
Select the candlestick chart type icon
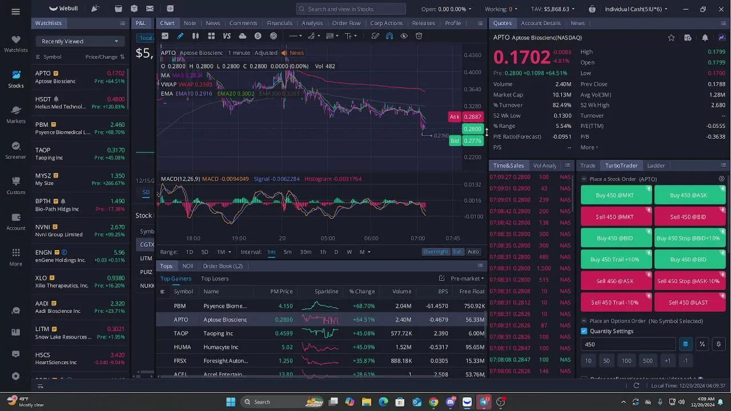click(195, 36)
